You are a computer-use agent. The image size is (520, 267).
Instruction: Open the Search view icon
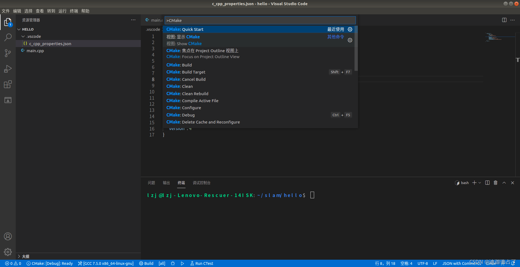click(8, 37)
